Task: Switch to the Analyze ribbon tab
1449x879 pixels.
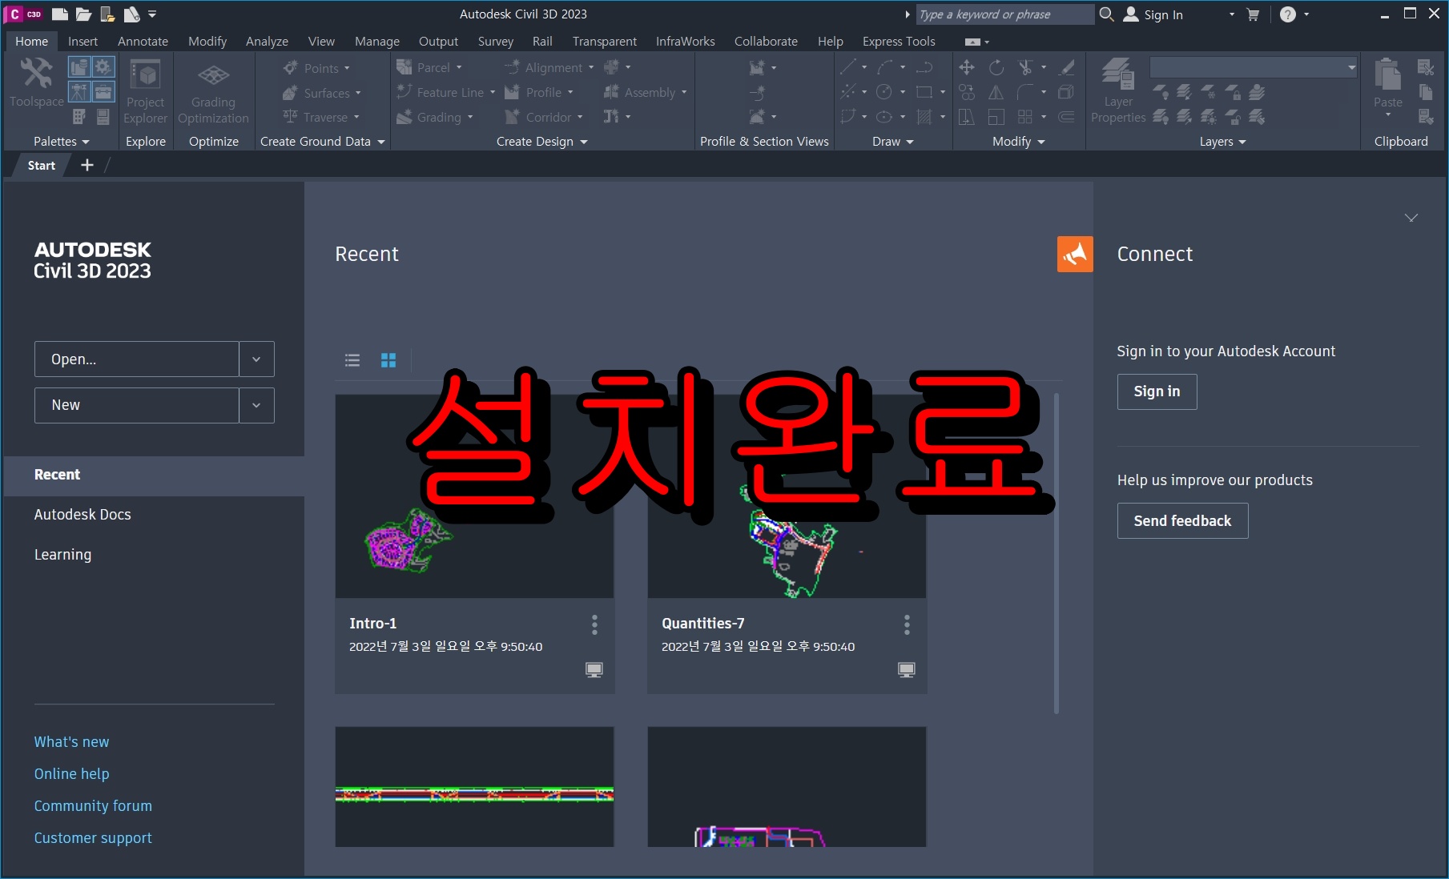Action: [x=267, y=41]
